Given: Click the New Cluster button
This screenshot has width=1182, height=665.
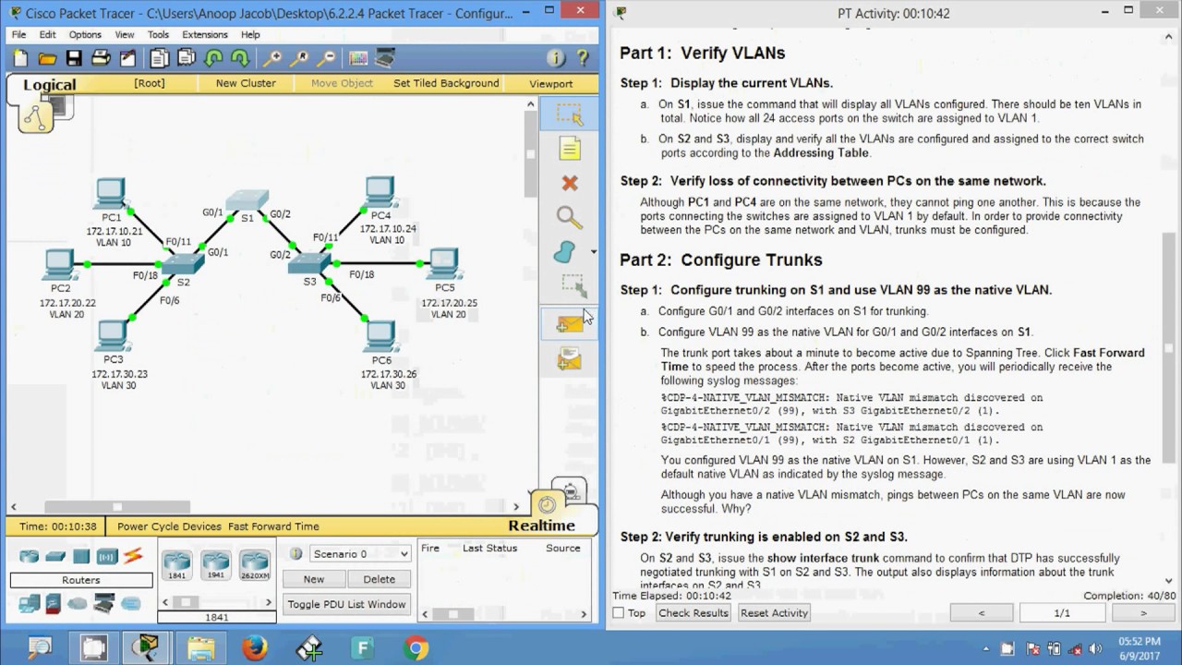Looking at the screenshot, I should [246, 83].
